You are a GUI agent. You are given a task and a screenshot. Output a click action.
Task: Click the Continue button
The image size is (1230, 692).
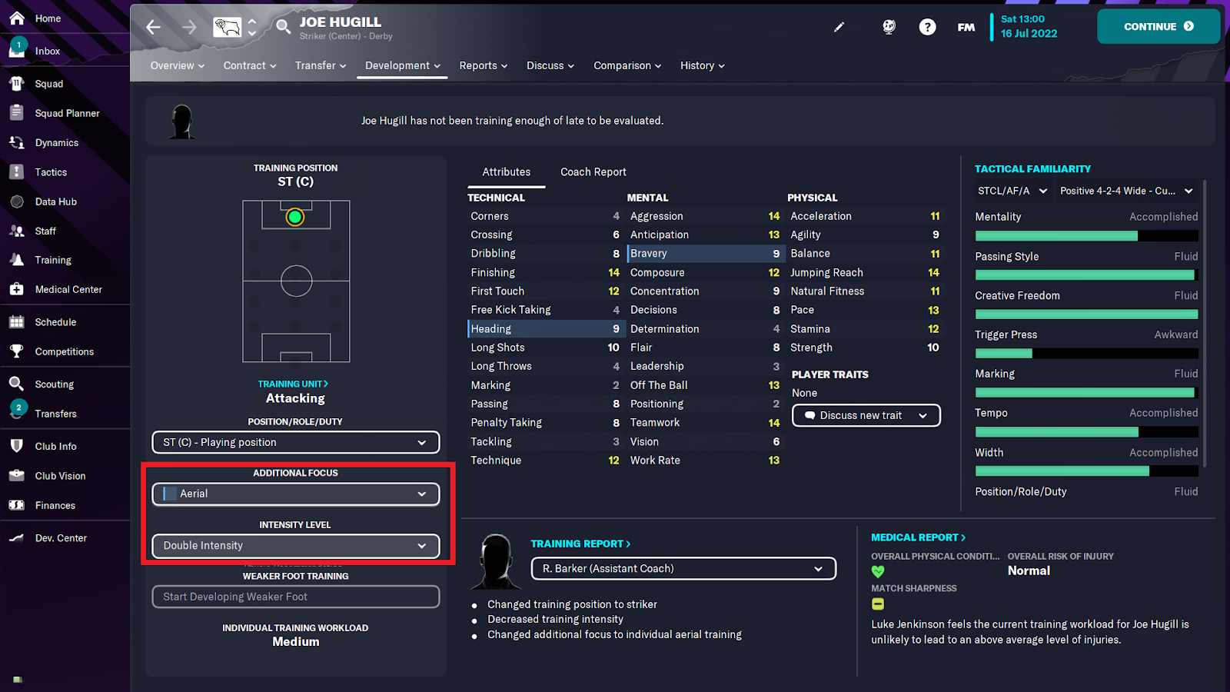(1159, 26)
